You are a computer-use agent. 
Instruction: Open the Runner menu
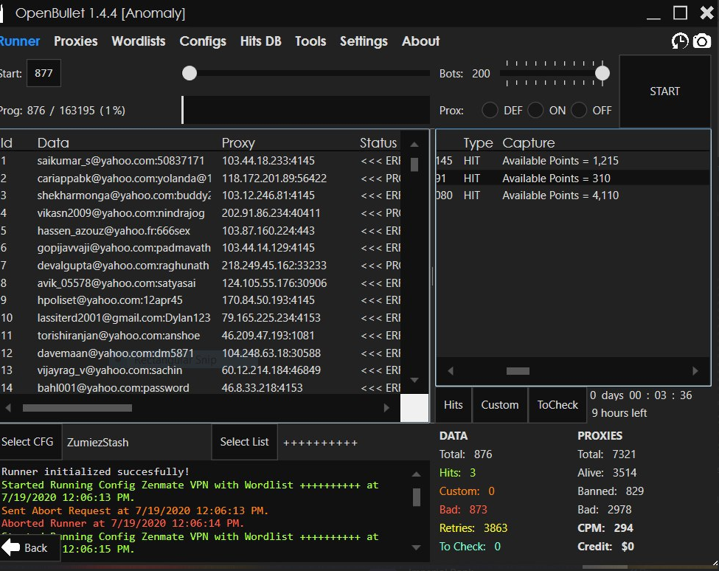(x=20, y=41)
